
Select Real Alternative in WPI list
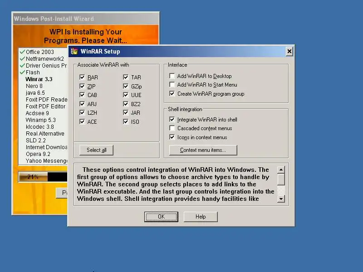(45, 134)
